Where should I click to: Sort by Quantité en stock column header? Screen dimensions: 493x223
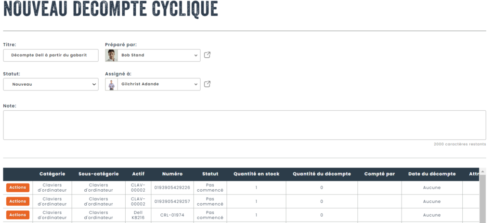(x=256, y=174)
